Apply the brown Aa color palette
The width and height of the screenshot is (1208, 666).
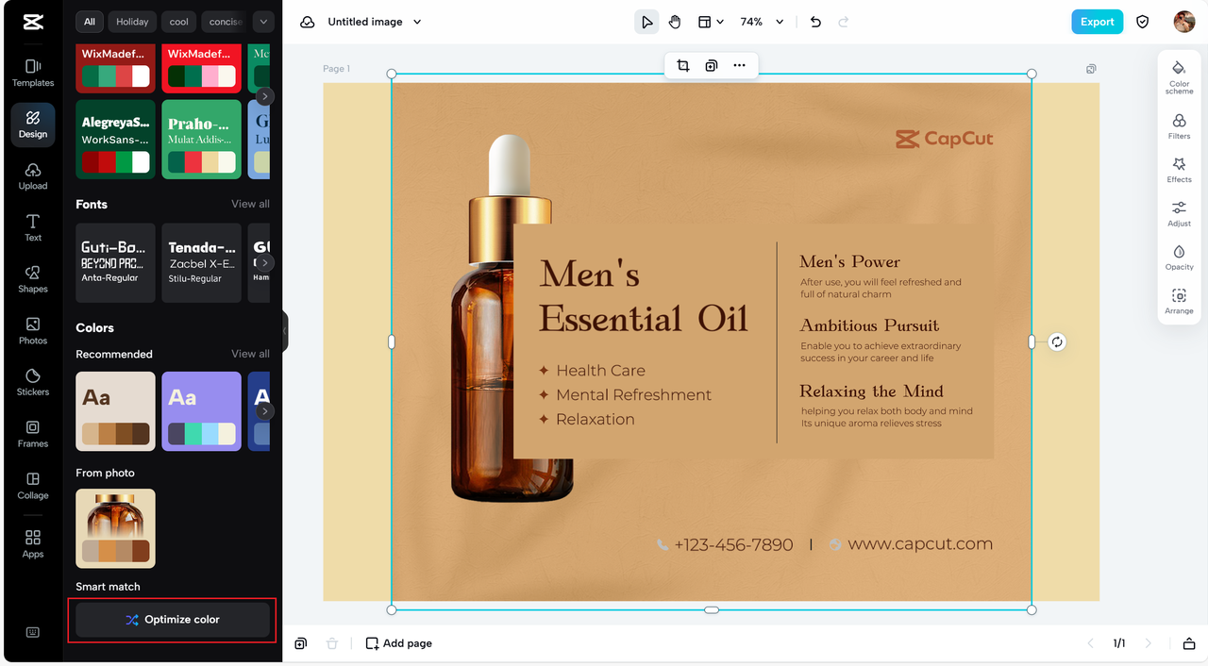pos(115,411)
